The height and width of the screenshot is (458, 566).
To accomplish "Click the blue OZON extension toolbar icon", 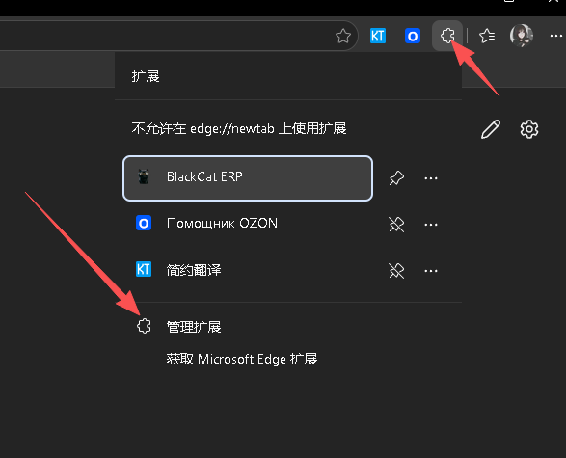I will [413, 36].
